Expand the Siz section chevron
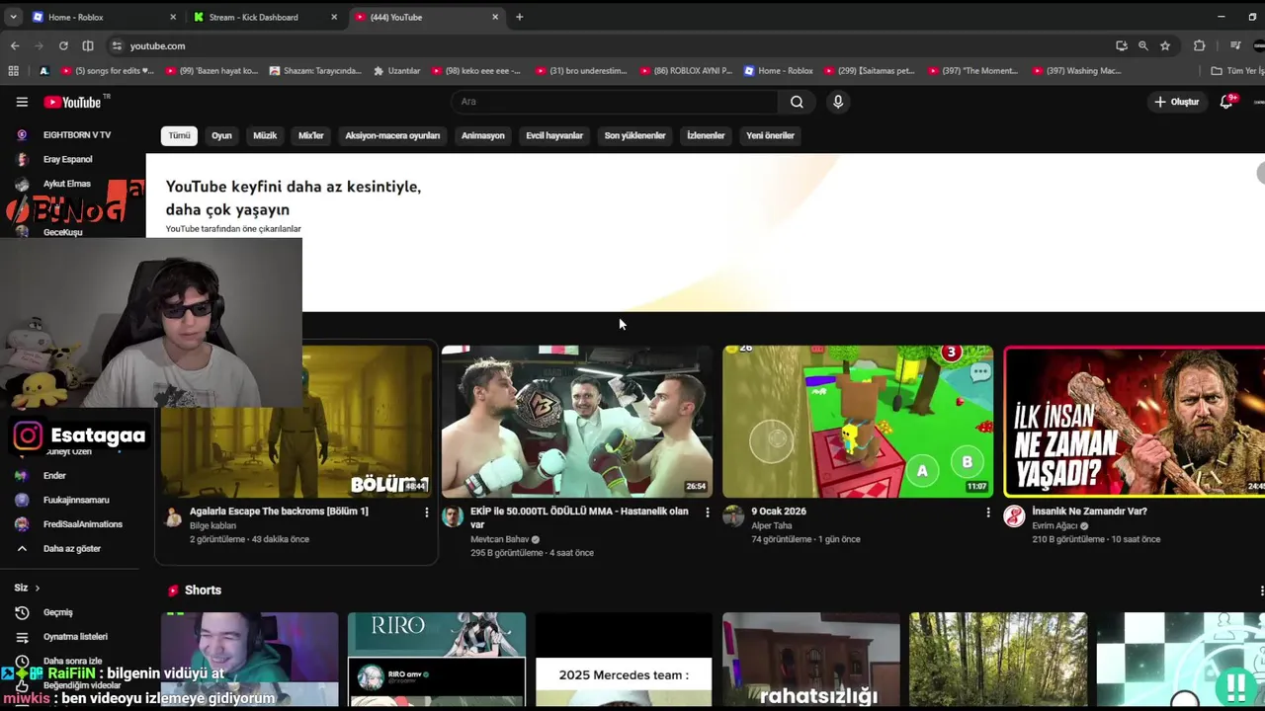 point(37,589)
